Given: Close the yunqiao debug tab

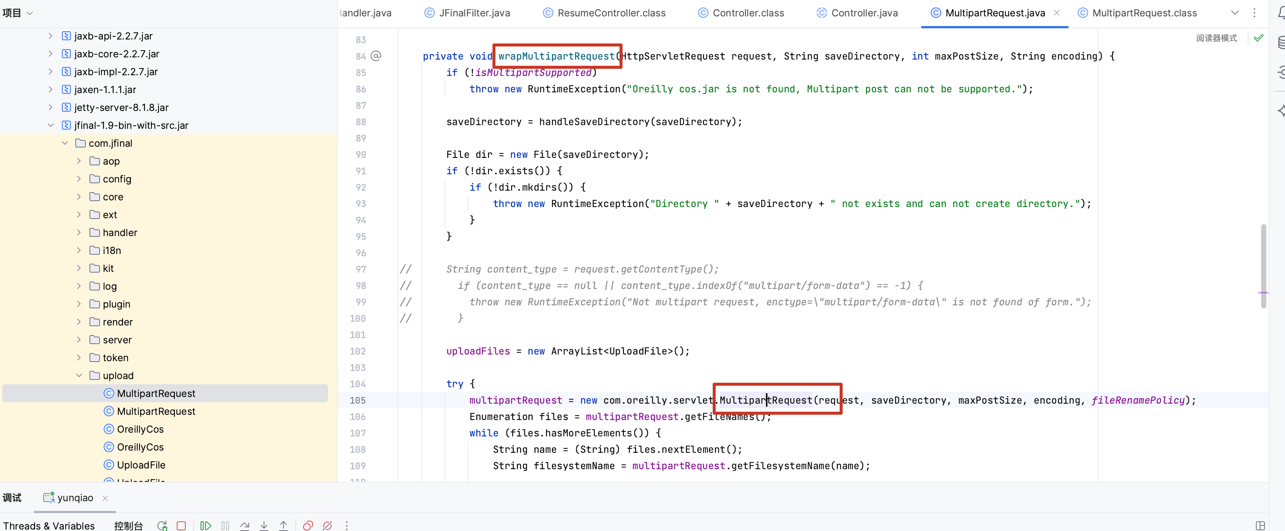Looking at the screenshot, I should click(105, 497).
